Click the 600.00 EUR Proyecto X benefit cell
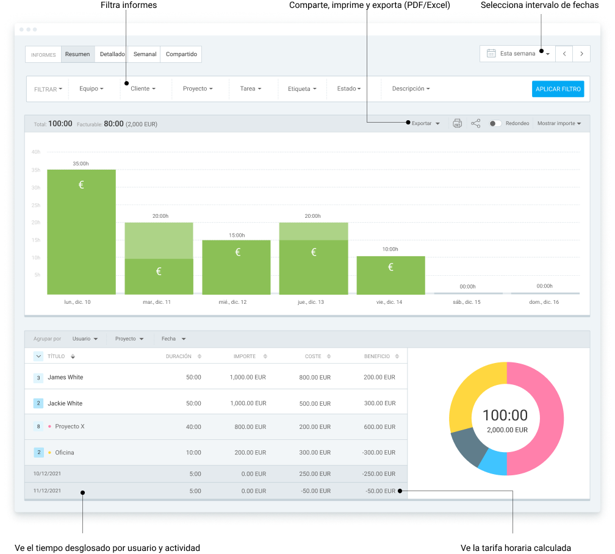This screenshot has height=554, width=615. coord(379,427)
